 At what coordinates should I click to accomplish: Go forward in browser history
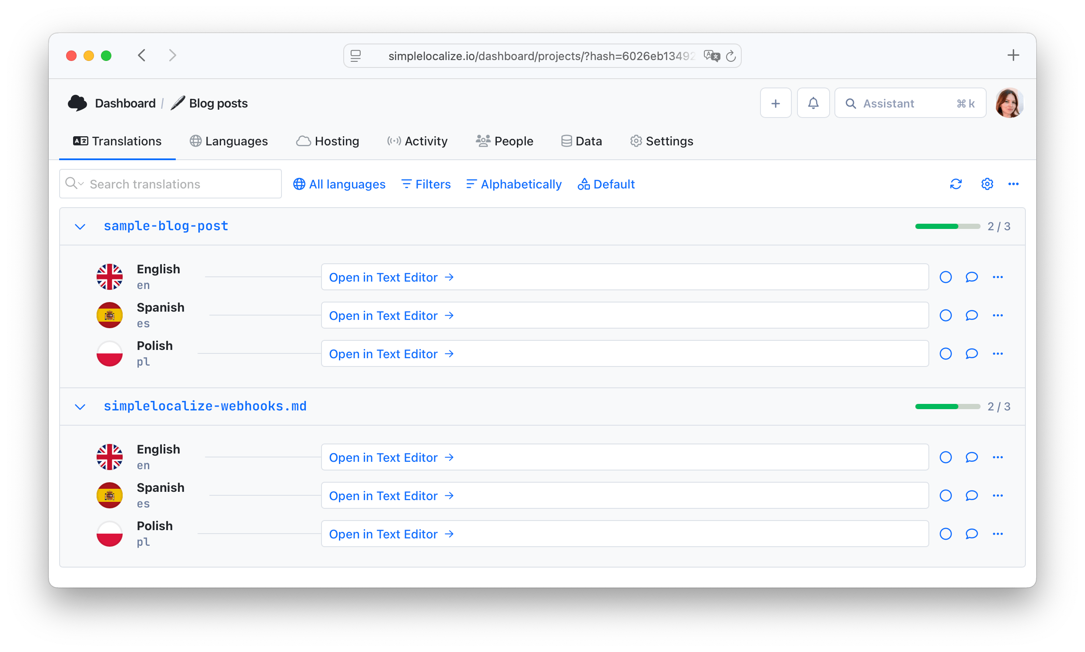click(x=173, y=55)
